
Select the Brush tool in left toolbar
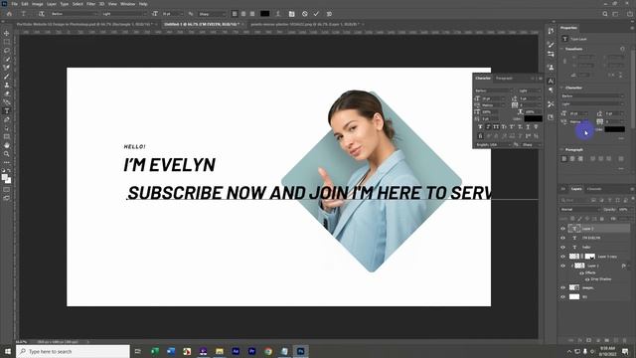(x=7, y=77)
